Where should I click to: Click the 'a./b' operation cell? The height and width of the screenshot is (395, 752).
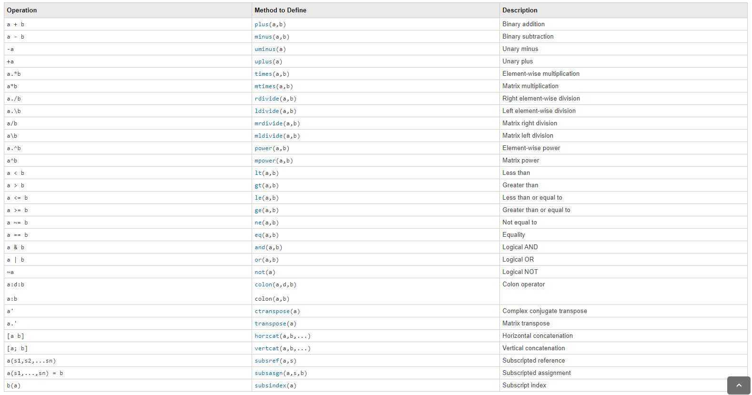tap(128, 99)
